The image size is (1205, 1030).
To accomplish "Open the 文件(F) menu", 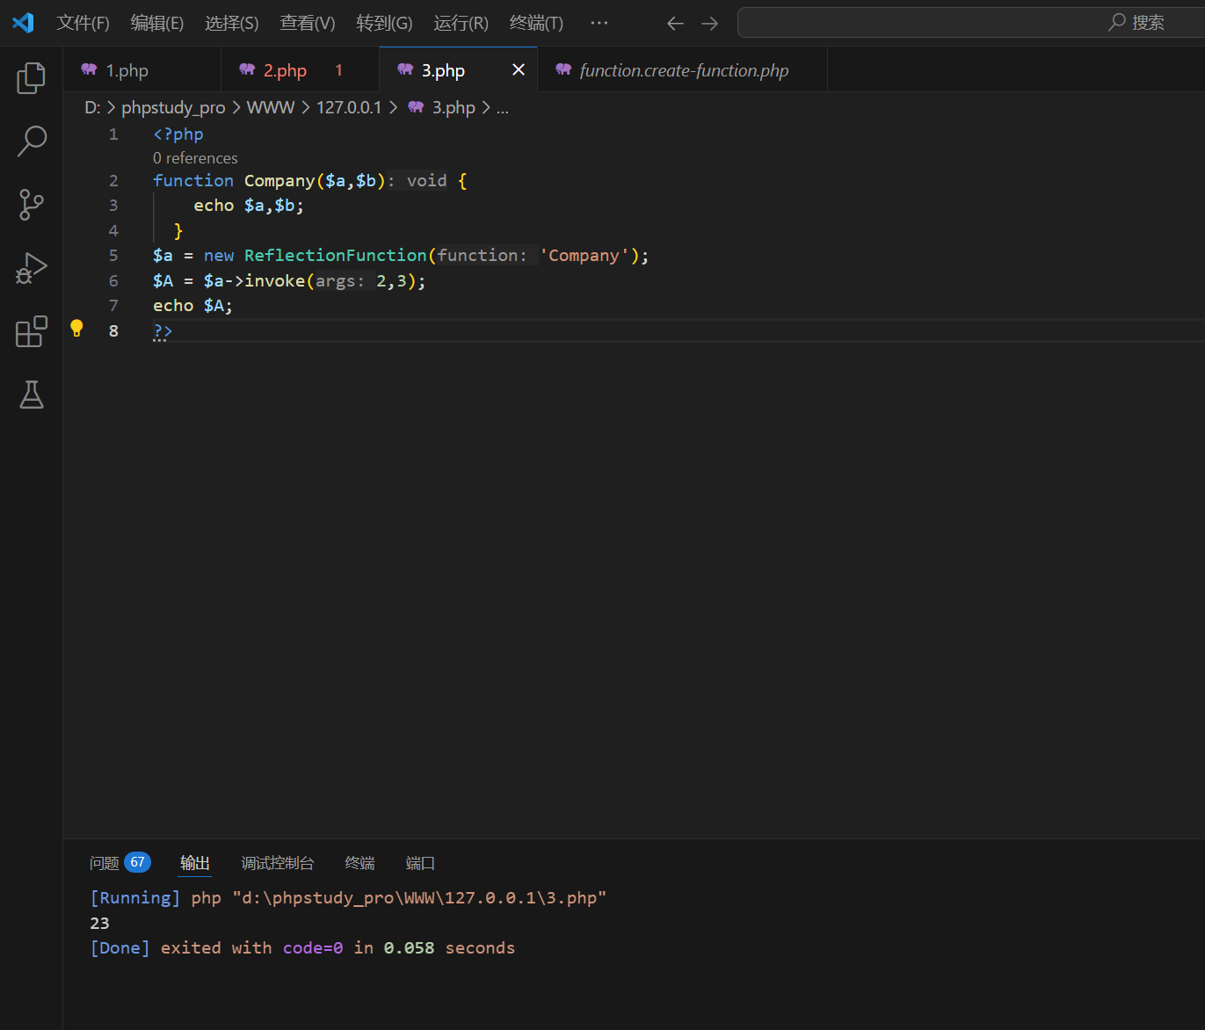I will point(83,23).
